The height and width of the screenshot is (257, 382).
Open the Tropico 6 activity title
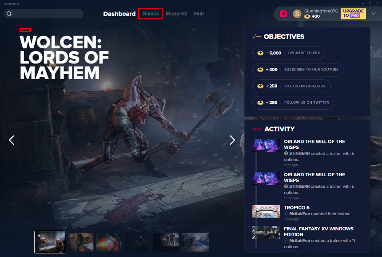tap(296, 208)
